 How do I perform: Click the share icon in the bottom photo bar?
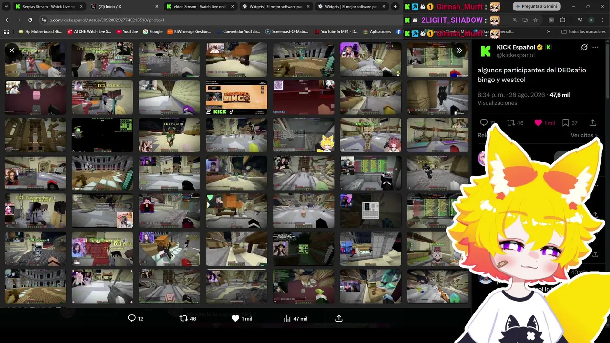339,318
